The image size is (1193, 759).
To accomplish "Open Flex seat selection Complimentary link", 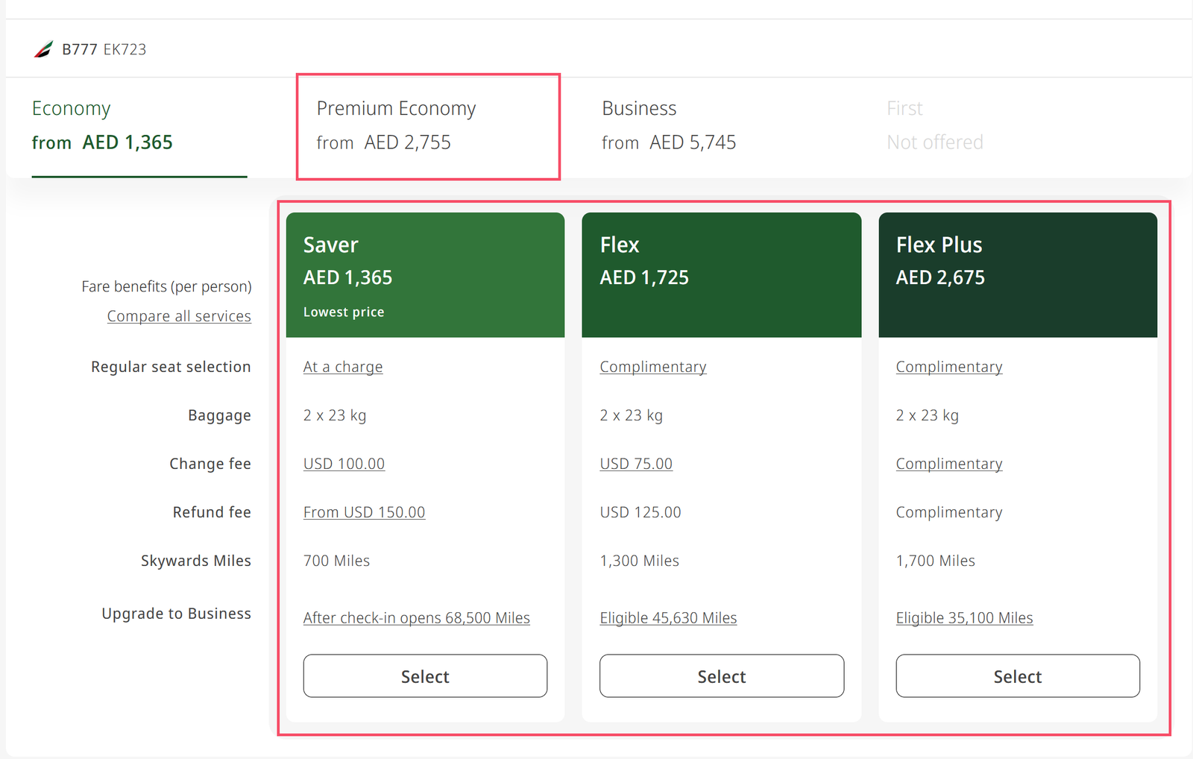I will tap(652, 367).
